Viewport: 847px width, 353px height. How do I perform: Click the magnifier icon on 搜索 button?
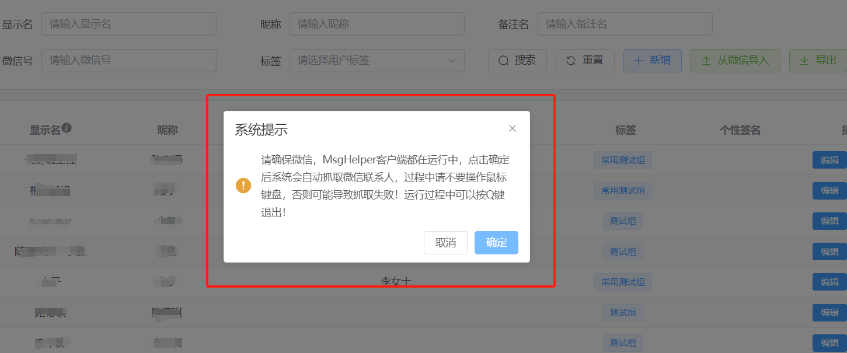503,60
